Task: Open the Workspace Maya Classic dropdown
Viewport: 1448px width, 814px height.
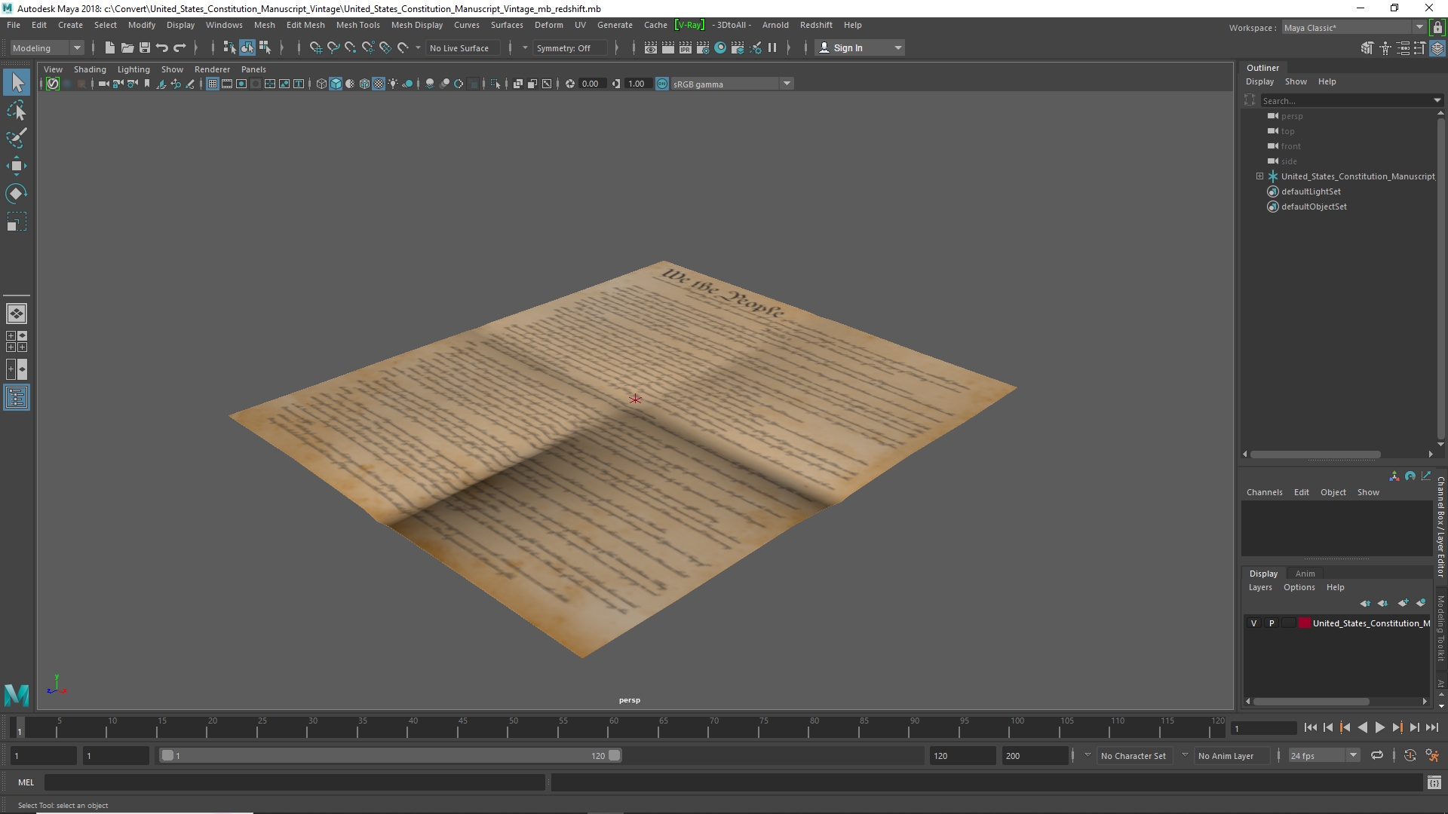Action: pyautogui.click(x=1354, y=28)
